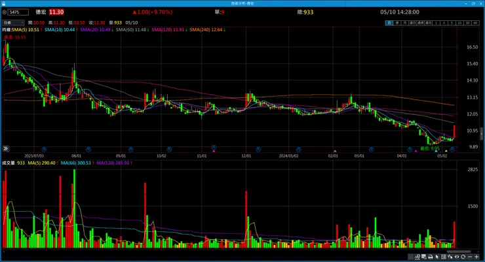Toggle the eye visibility icon in bottom toolbar
Viewport: 485px width, 262px height.
pos(457,257)
